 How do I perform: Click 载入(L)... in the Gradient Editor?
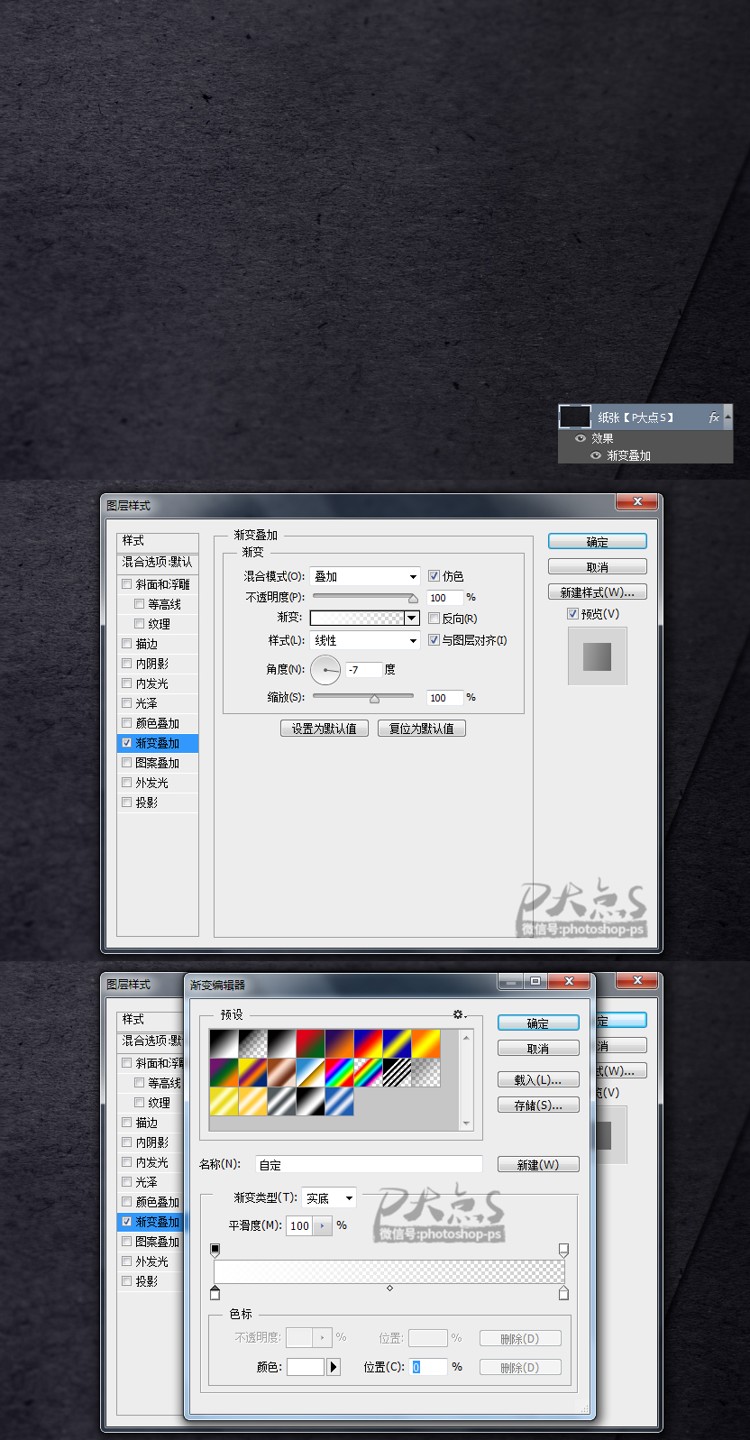click(x=538, y=1079)
